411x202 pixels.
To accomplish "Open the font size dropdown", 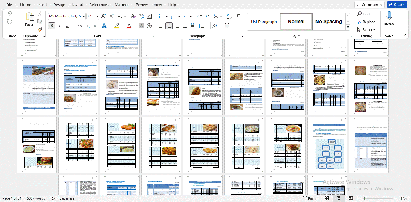I will (x=97, y=16).
